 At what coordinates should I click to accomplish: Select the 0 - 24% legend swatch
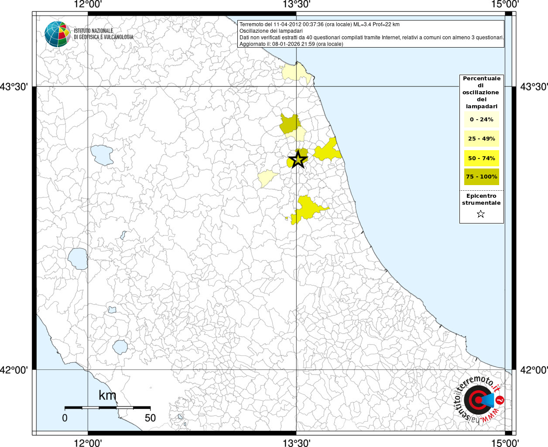coord(481,120)
